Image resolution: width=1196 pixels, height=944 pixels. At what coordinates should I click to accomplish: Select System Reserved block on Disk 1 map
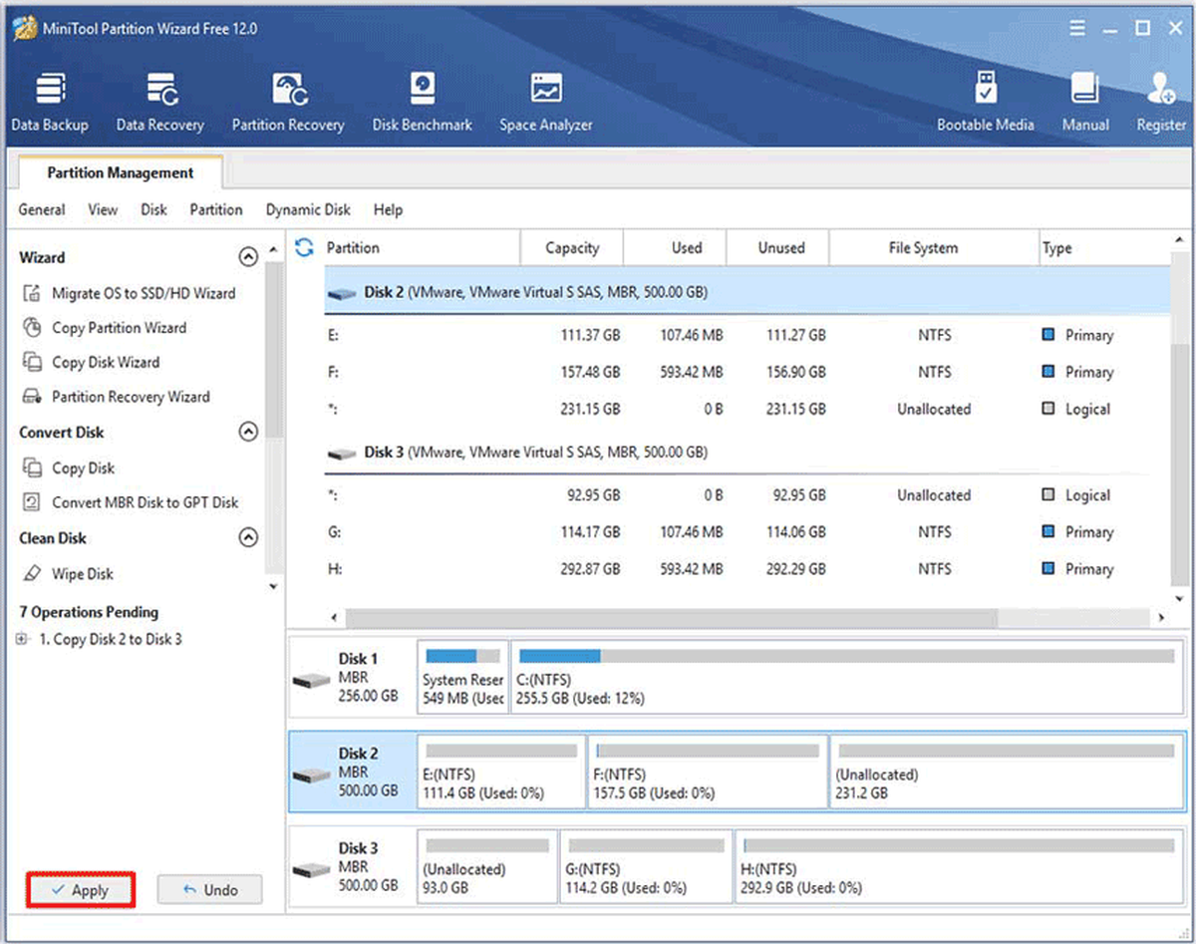click(x=462, y=679)
